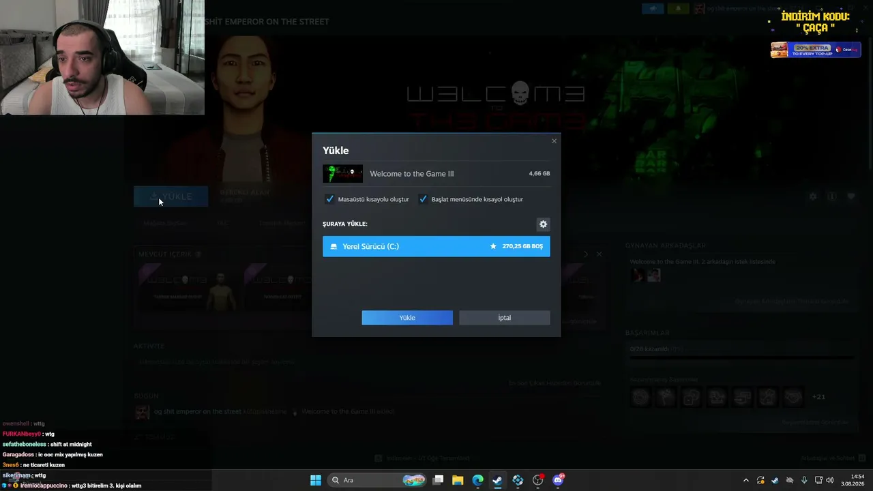
Task: Click the Mevcut İçerik help question icon
Action: click(x=198, y=254)
